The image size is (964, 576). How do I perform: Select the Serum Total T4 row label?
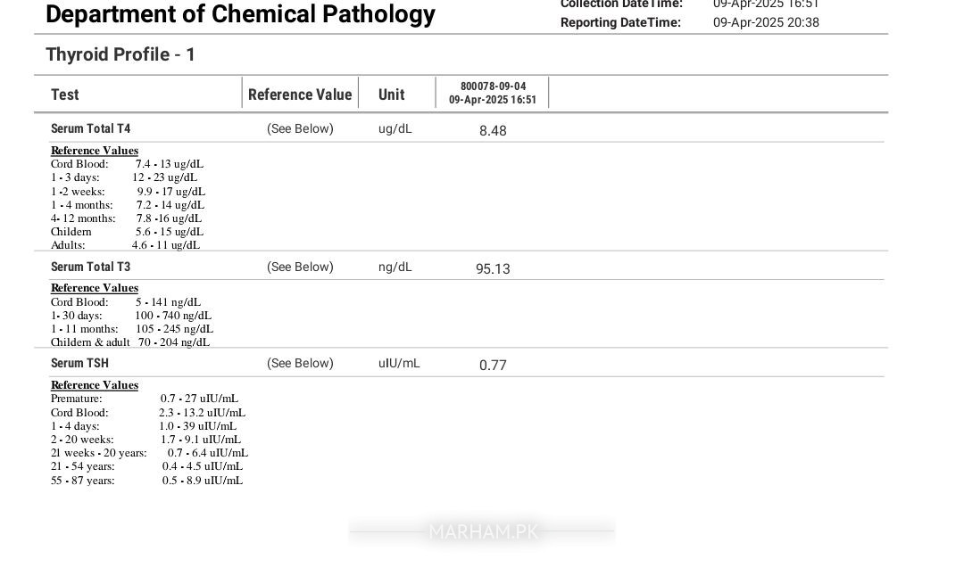[x=90, y=128]
